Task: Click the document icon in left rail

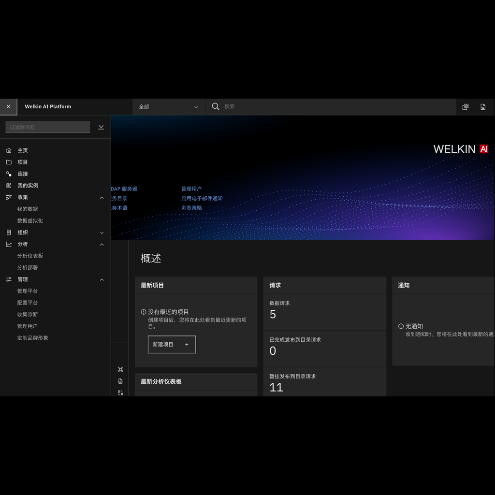Action: click(120, 381)
